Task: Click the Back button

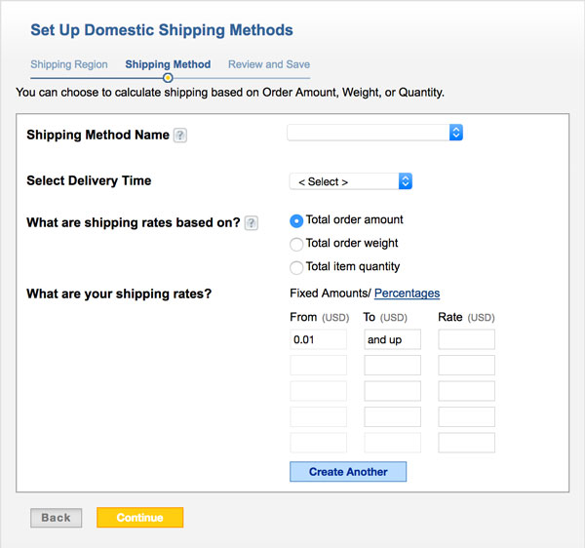Action: pos(56,518)
